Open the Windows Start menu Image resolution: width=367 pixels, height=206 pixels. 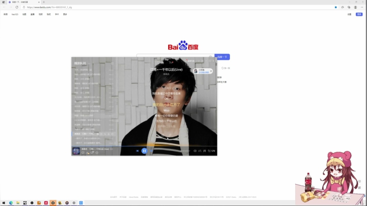[4, 203]
